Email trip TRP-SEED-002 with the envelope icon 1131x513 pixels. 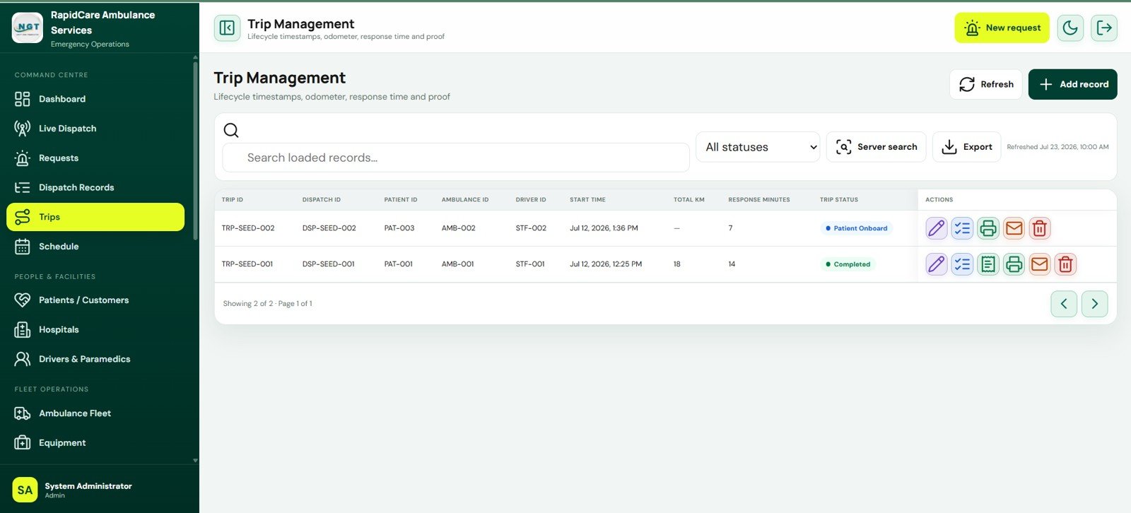pos(1014,228)
